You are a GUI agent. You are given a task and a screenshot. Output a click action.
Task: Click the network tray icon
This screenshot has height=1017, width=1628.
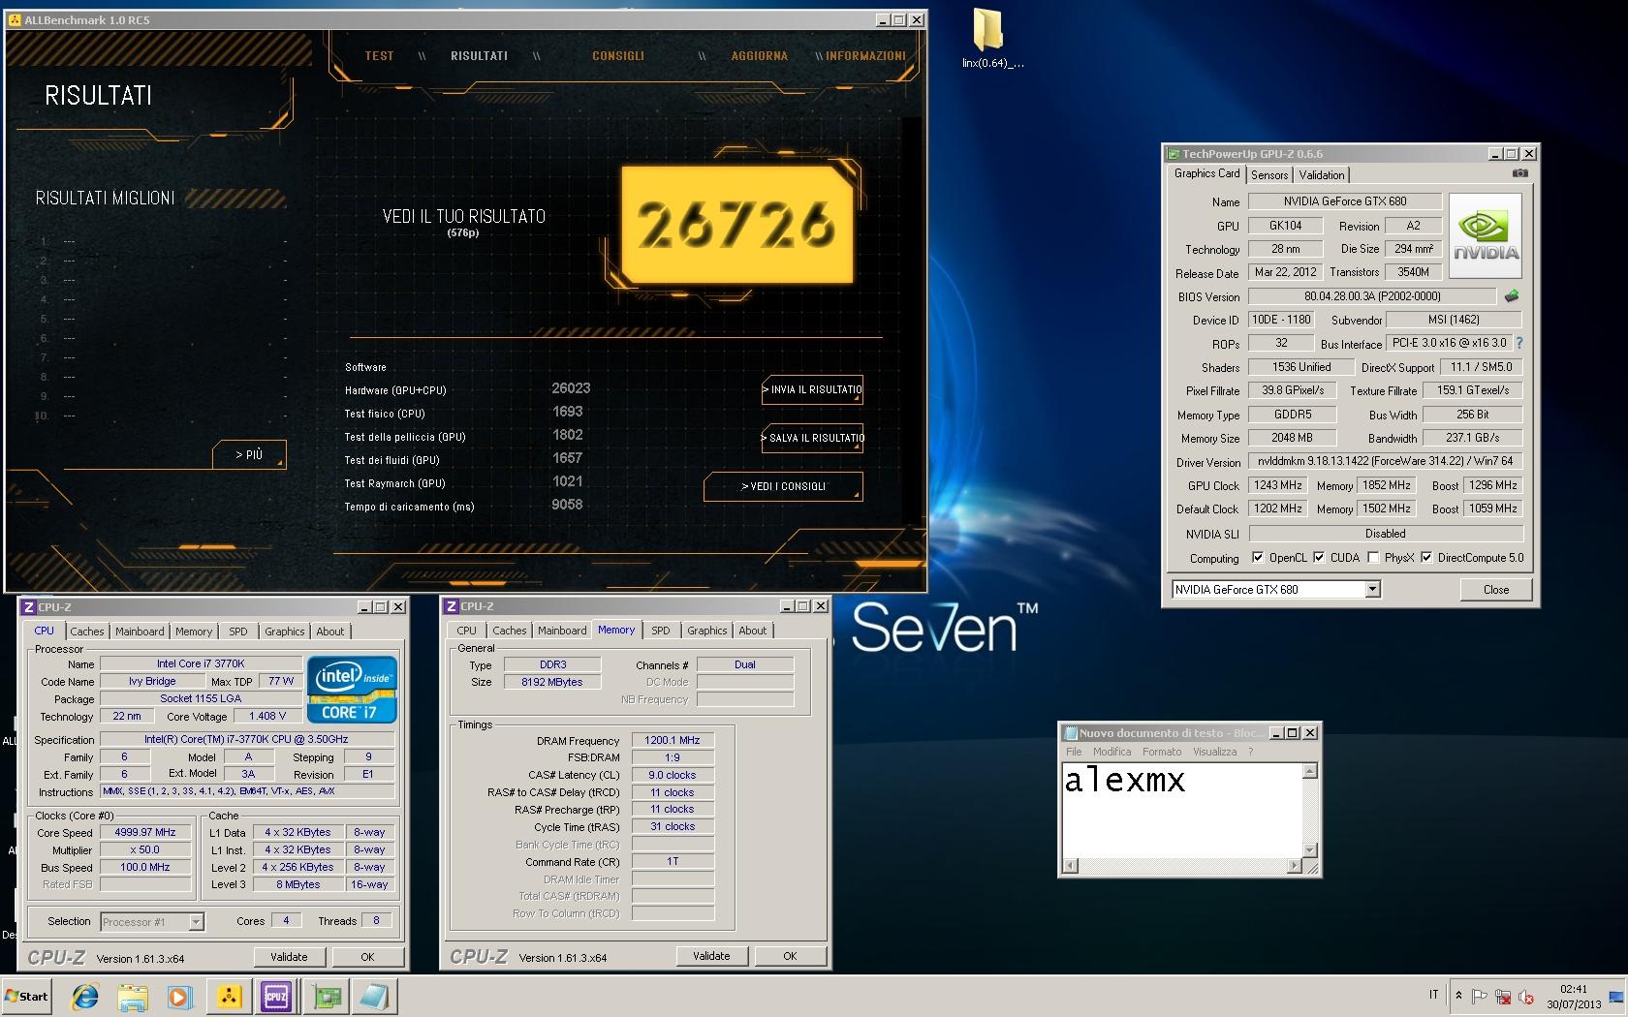(x=1503, y=997)
